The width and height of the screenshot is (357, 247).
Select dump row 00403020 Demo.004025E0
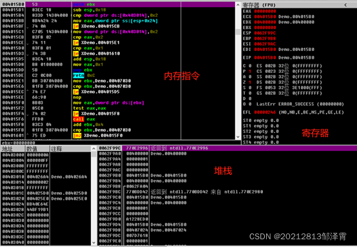coord(46,199)
